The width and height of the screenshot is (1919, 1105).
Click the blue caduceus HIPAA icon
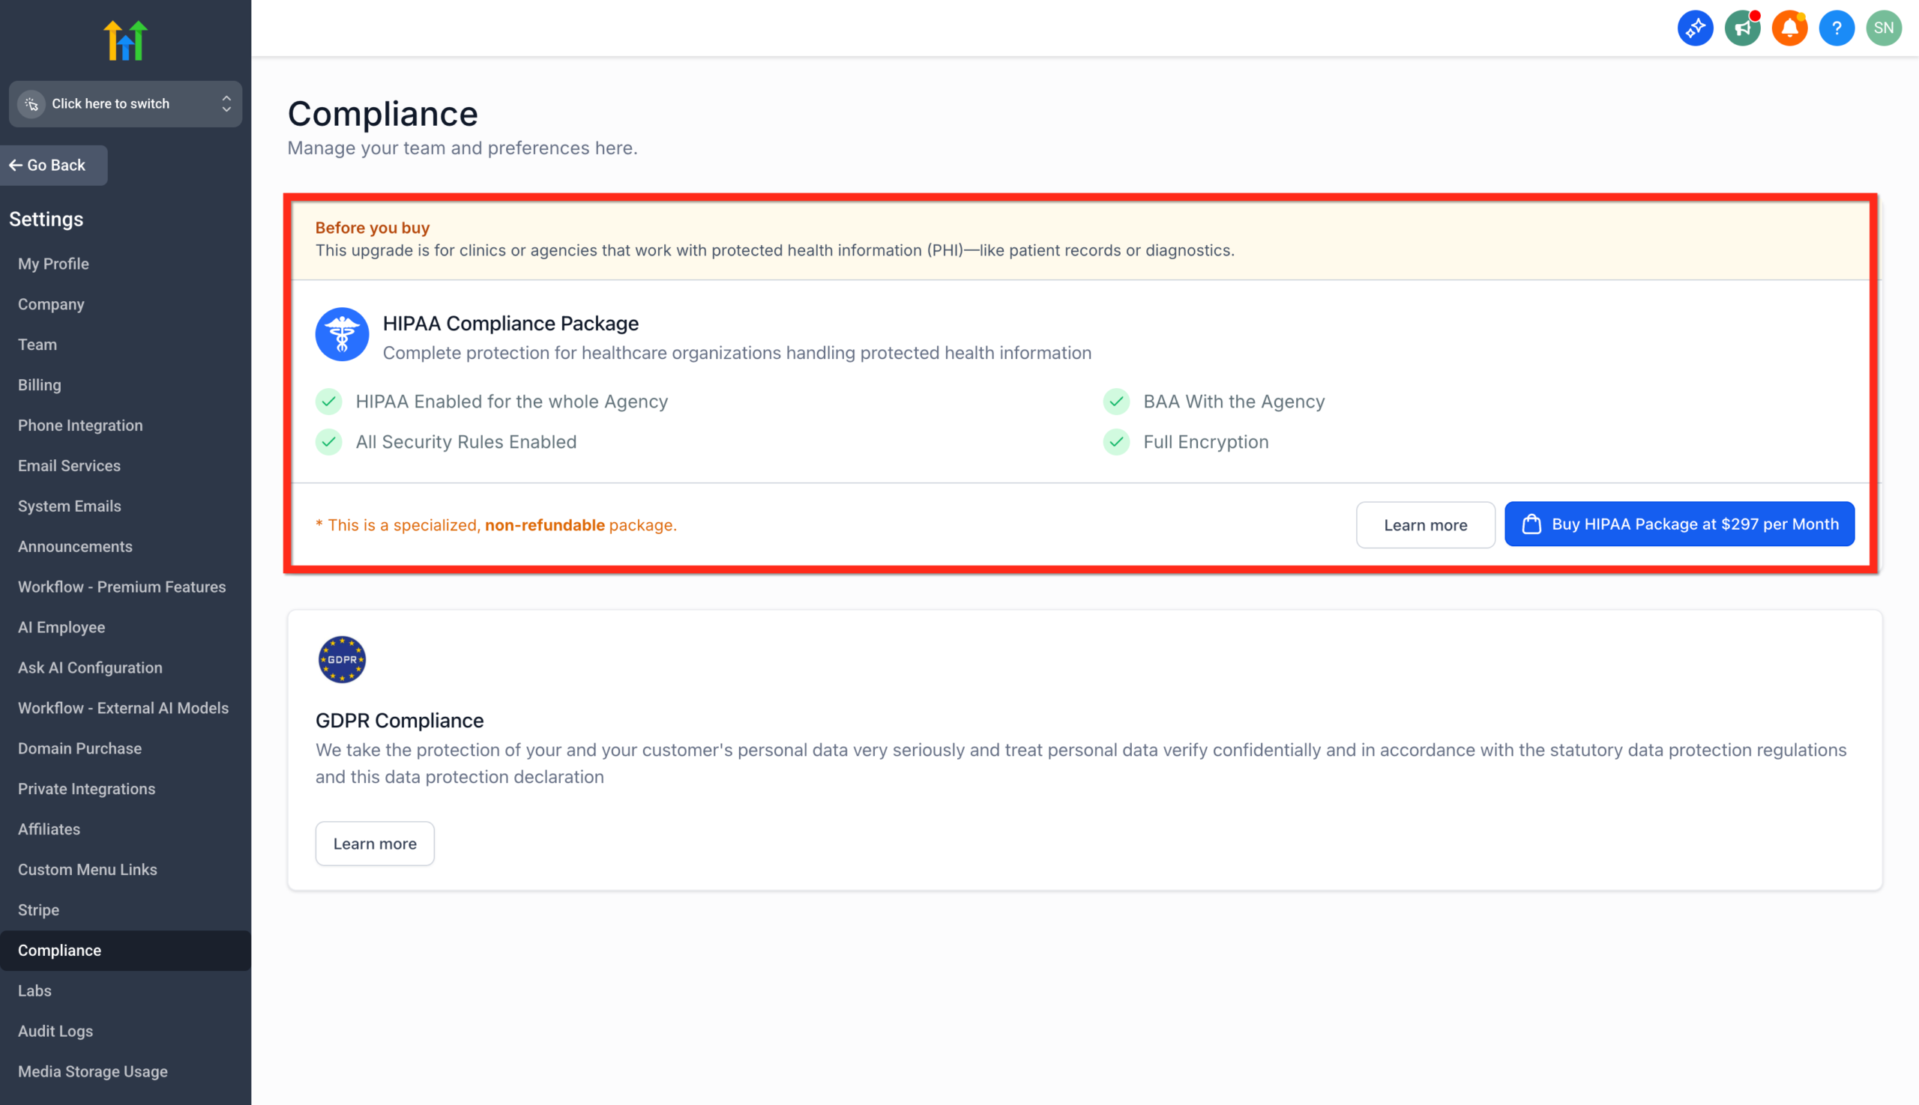[x=341, y=334]
